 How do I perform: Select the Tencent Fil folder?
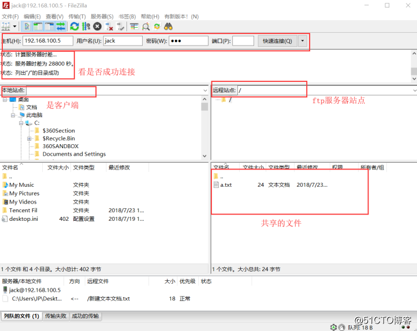[x=23, y=210]
